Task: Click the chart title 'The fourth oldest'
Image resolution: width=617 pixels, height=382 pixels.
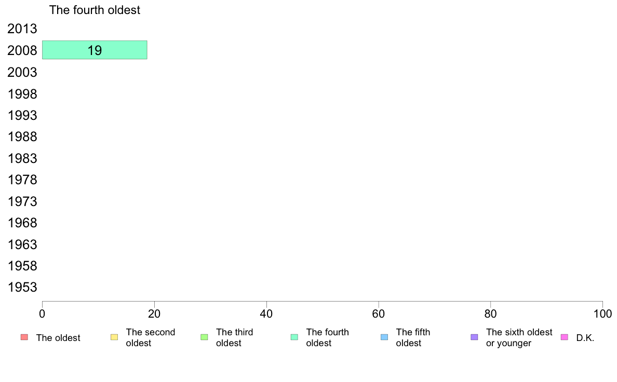Action: (95, 10)
